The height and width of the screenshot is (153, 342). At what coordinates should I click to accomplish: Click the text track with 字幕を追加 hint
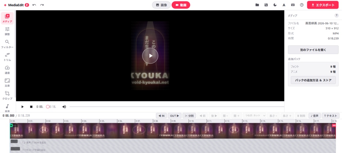click(x=173, y=150)
